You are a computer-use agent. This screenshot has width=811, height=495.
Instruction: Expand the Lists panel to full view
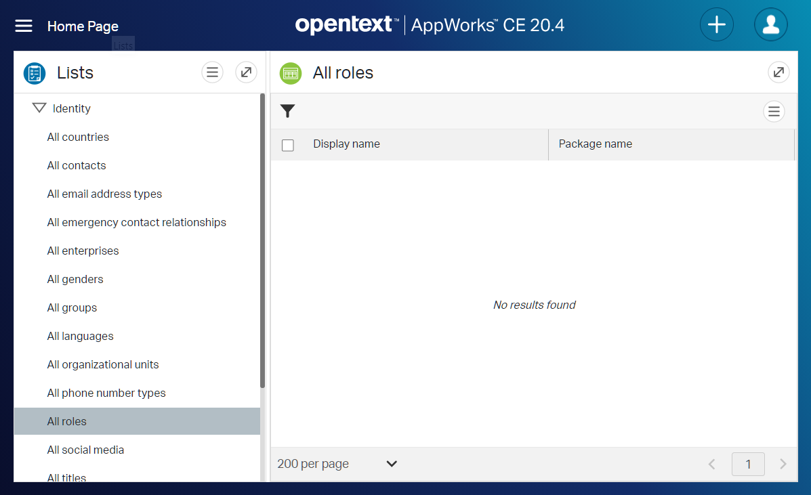(246, 72)
